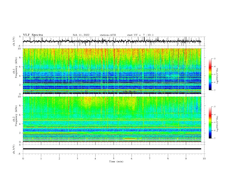Click the ch.1 color scale bar
This screenshot has width=230, height=178.
pos(210,74)
